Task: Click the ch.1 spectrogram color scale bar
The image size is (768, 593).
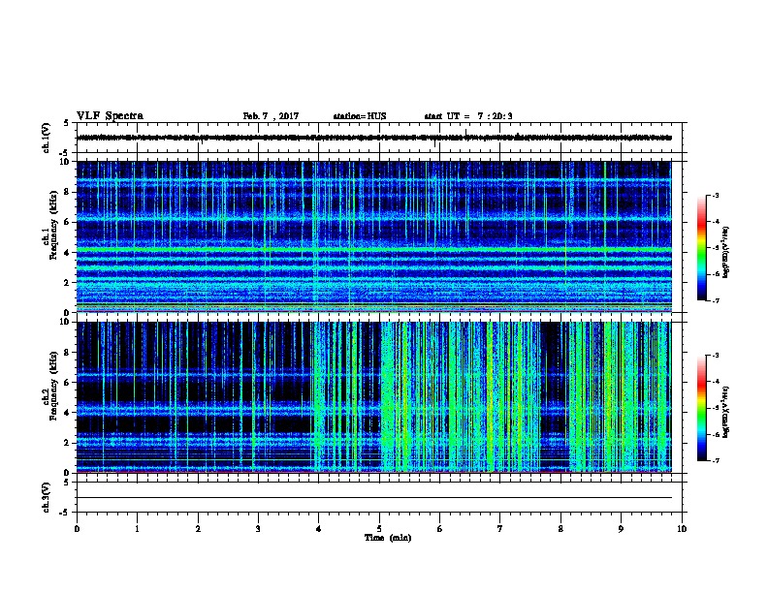Action: pos(701,248)
